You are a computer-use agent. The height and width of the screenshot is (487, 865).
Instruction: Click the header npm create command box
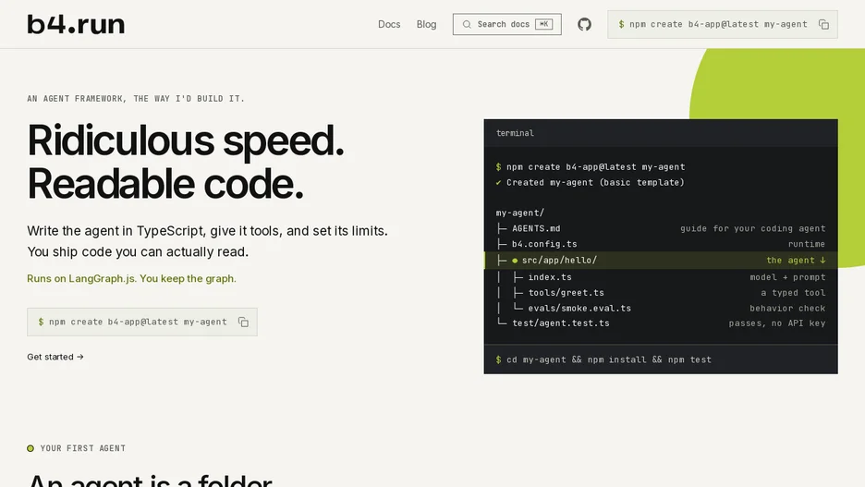point(722,24)
